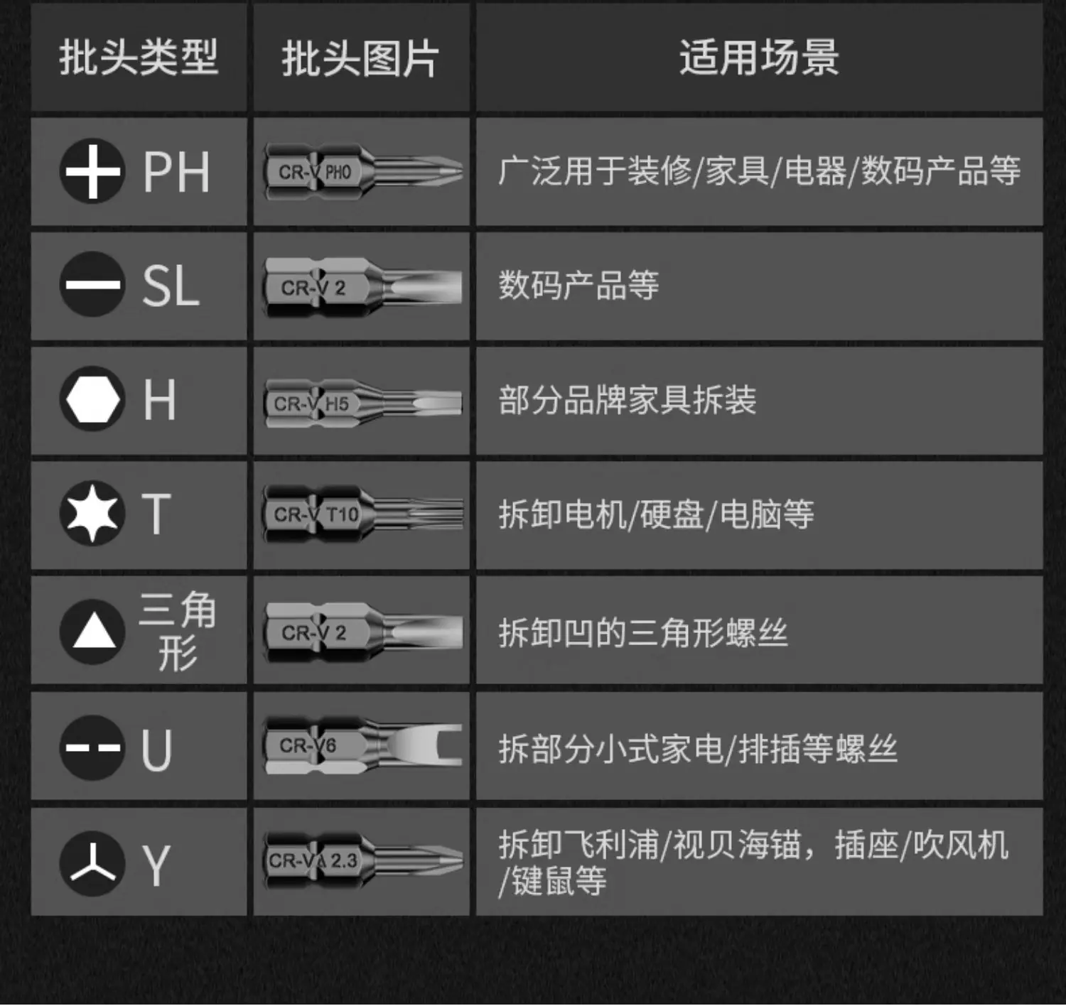Open the CR-V 6 U-shaped bit image

(362, 745)
